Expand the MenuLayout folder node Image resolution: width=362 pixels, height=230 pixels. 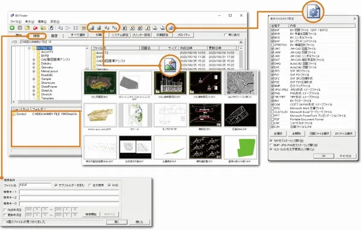point(34,71)
